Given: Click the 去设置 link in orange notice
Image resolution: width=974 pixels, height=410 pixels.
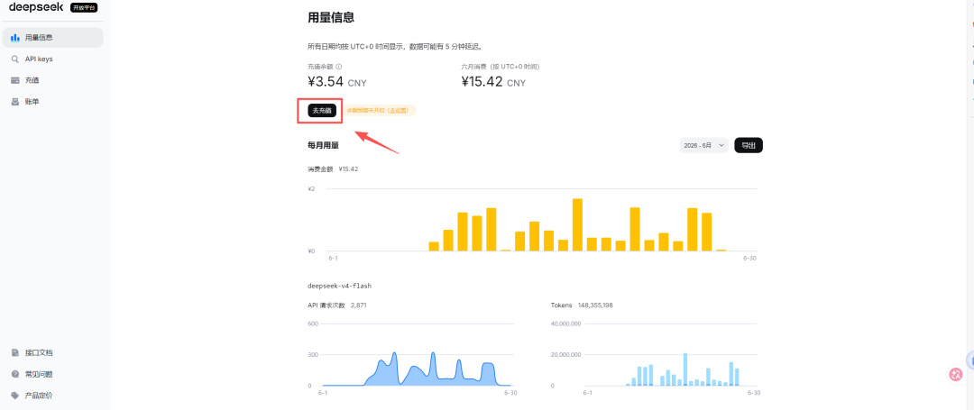Looking at the screenshot, I should tap(399, 111).
